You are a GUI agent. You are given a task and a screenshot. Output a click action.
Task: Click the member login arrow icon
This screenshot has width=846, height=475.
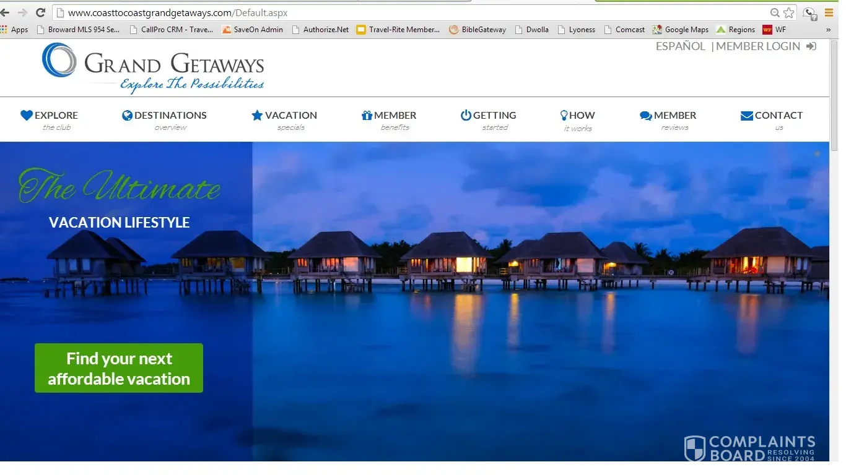(x=811, y=46)
